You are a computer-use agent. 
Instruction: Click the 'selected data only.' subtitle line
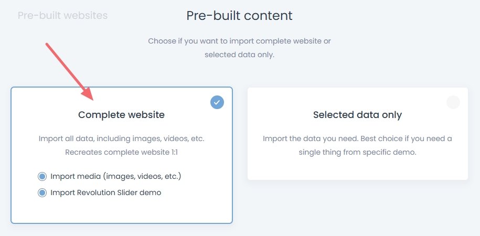[239, 54]
